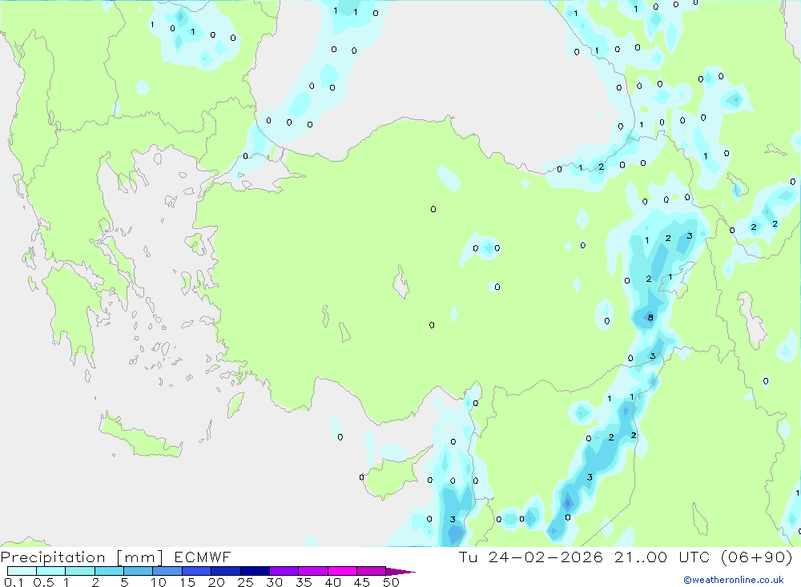801x587 pixels.
Task: Click the 20–25 mm legend color swatch
Action: pos(225,571)
